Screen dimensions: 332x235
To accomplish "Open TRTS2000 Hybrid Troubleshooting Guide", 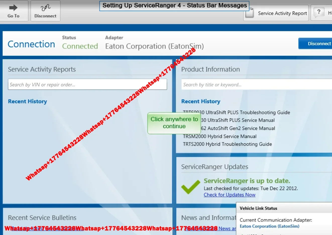I will pyautogui.click(x=227, y=144).
